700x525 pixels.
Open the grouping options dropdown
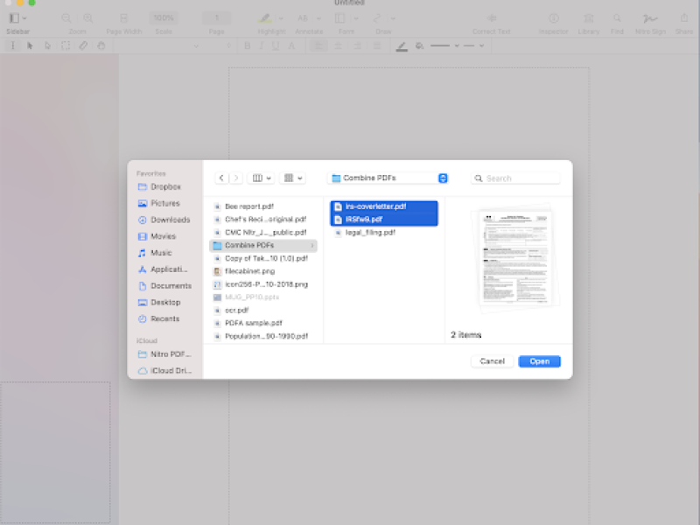tap(293, 178)
